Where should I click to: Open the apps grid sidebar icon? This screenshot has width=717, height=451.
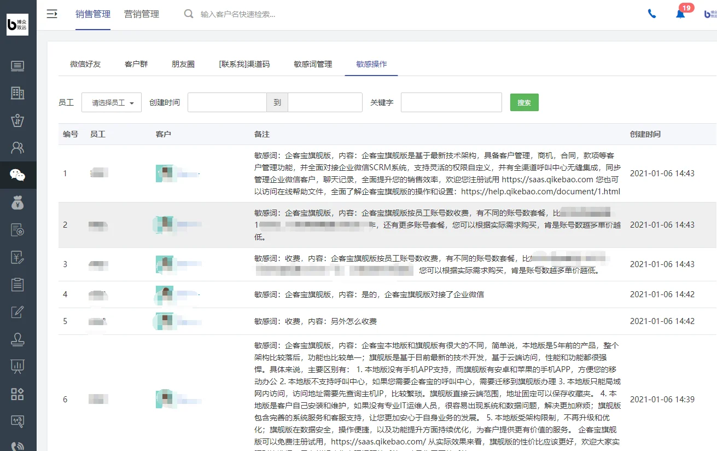18,394
